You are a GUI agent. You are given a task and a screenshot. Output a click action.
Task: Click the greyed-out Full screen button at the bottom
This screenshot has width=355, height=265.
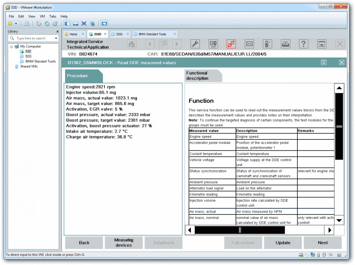pyautogui.click(x=243, y=243)
